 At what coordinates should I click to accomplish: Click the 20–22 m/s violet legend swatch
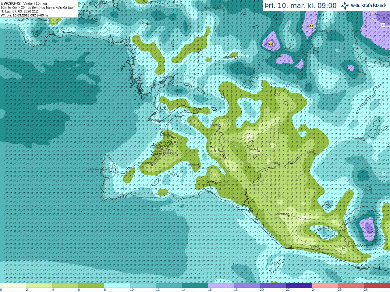coord(273,286)
